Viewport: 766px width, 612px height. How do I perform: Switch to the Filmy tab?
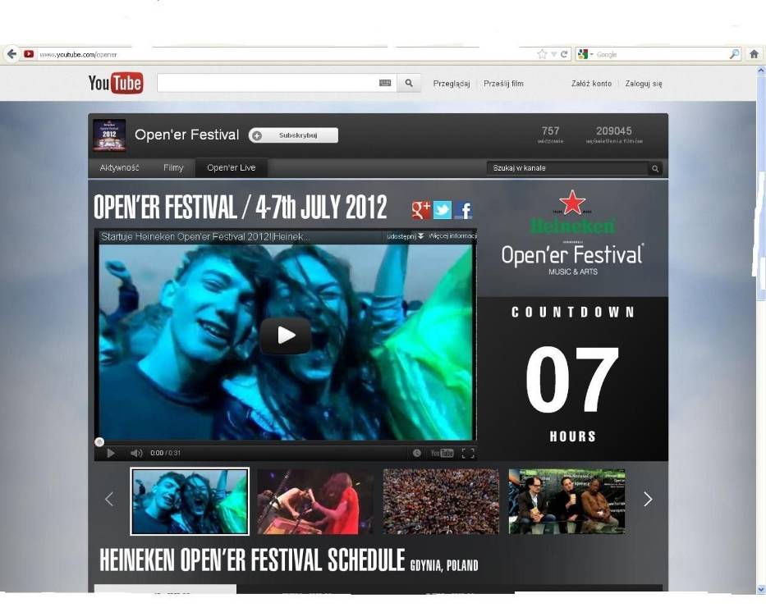coord(173,168)
